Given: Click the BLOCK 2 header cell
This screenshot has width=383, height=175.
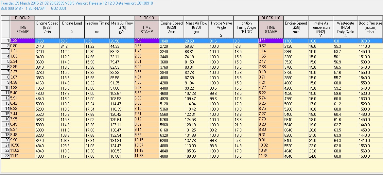Looking at the screenshot, I should click(x=22, y=18).
